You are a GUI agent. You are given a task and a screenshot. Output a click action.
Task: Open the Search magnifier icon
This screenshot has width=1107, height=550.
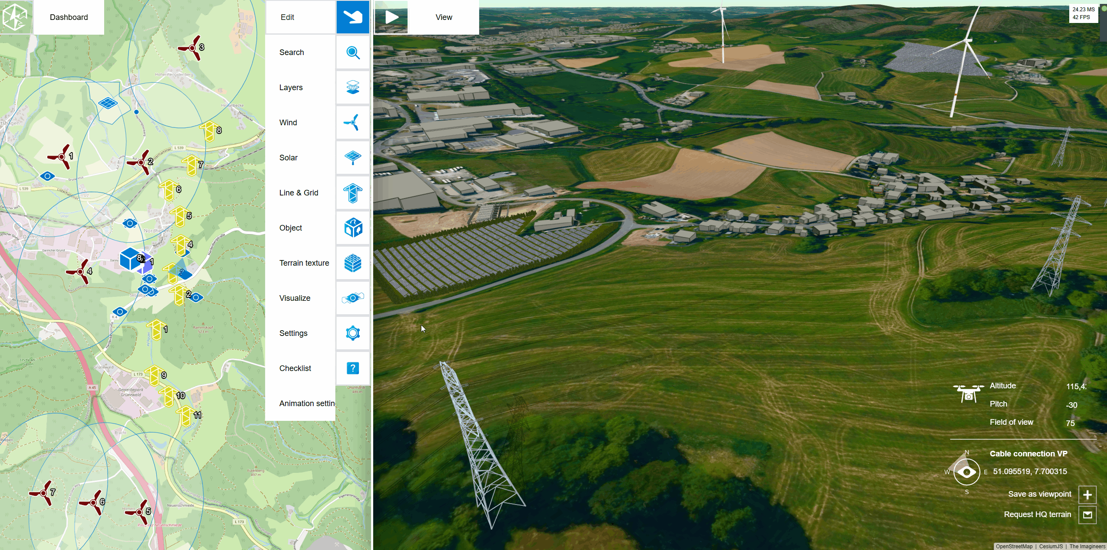(353, 52)
